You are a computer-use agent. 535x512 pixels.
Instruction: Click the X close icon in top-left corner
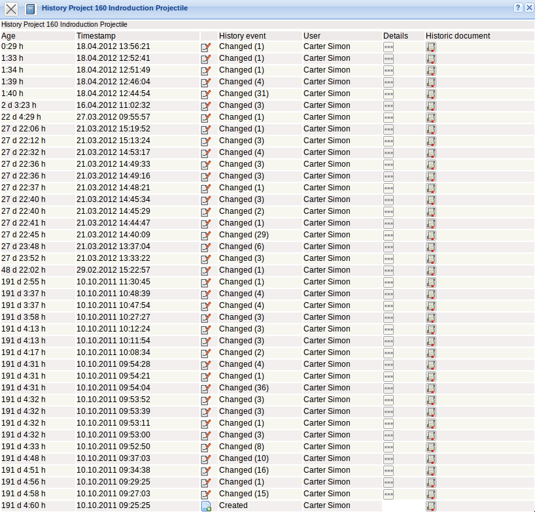11,9
